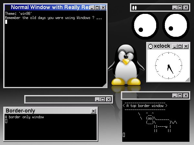Click 'A border only window' terminal text
The image size is (194, 145).
pyautogui.click(x=24, y=117)
